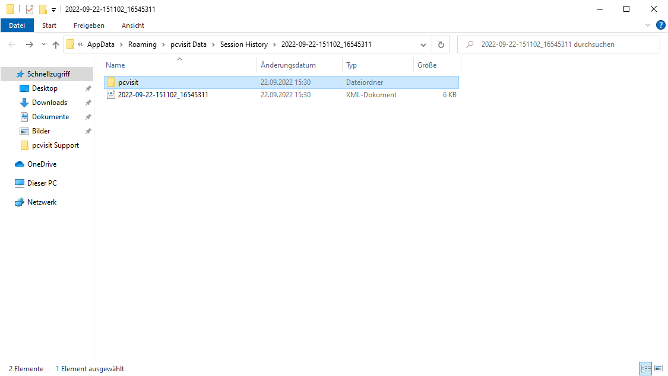This screenshot has width=668, height=376.
Task: Go up one folder level
Action: (x=56, y=44)
